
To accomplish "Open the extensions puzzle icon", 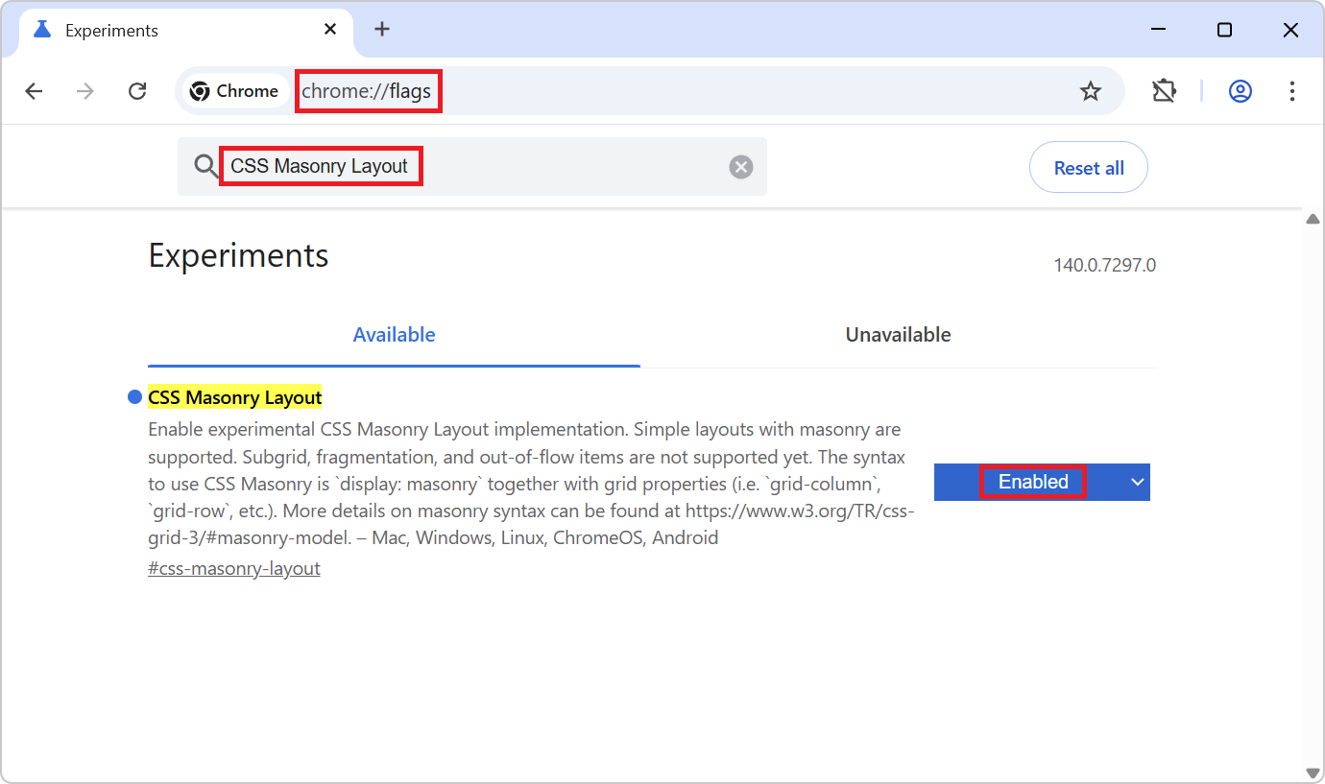I will tap(1164, 90).
